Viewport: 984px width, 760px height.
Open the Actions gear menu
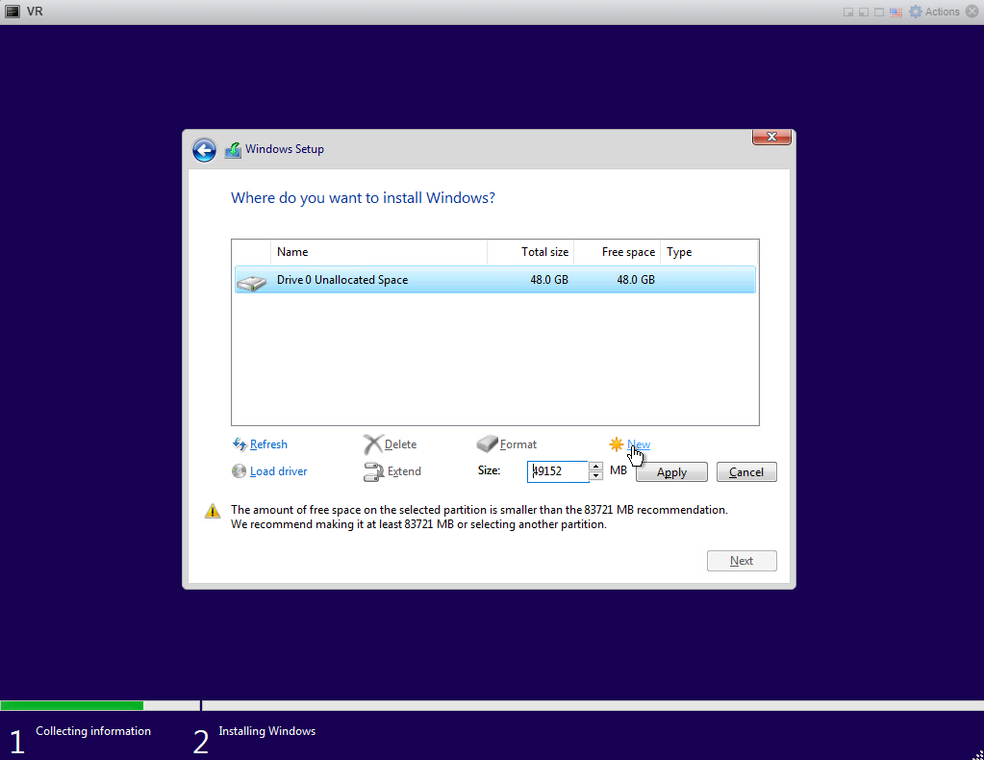pos(934,12)
